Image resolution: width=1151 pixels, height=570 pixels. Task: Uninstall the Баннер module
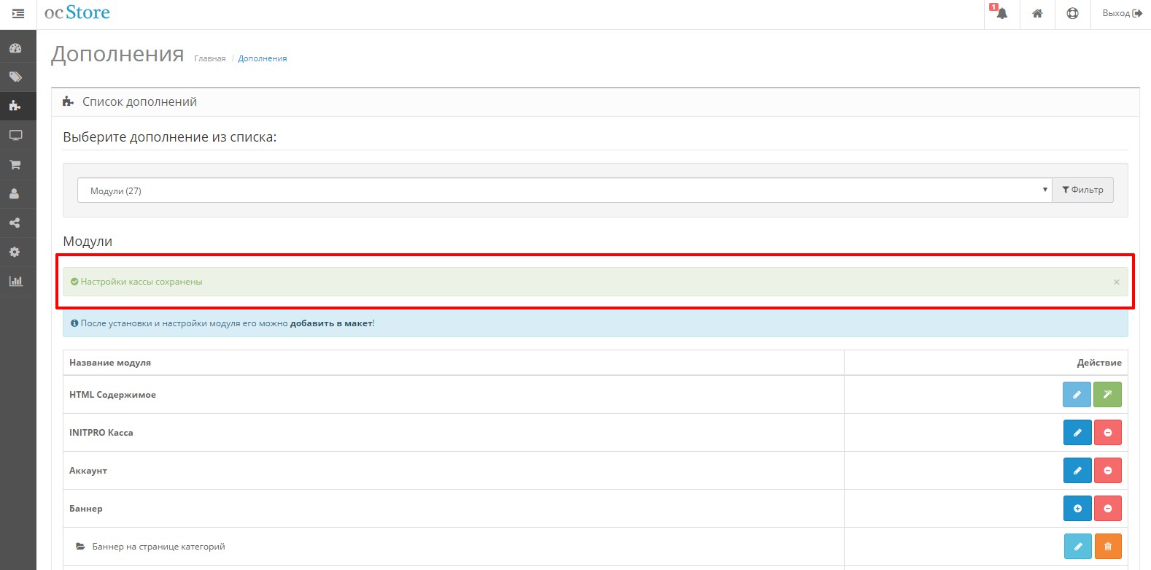coord(1107,509)
